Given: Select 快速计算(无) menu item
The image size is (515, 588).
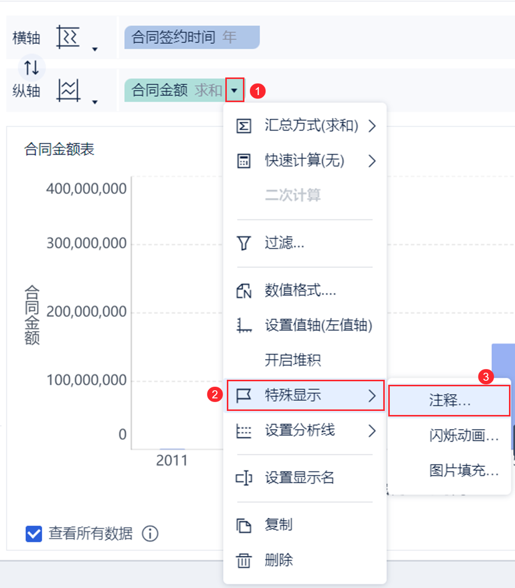Looking at the screenshot, I should 305,161.
